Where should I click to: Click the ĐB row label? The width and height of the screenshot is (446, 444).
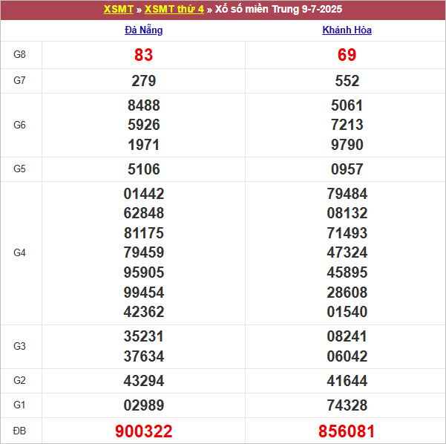tap(19, 431)
